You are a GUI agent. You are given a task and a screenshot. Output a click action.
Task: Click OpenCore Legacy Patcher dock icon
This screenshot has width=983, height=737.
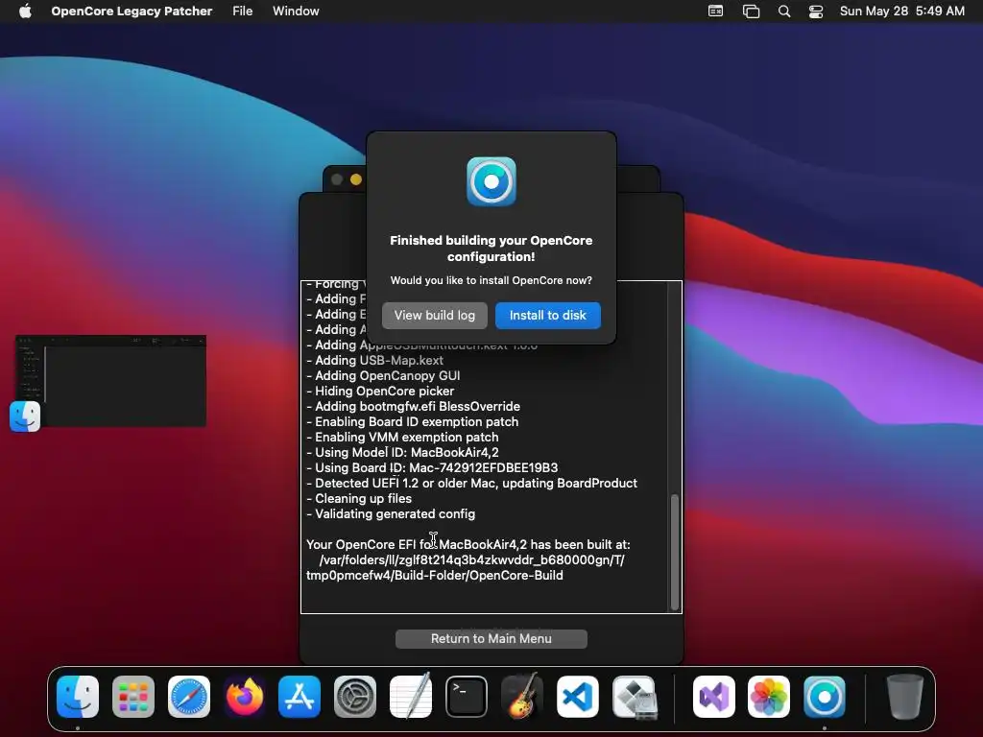click(825, 697)
